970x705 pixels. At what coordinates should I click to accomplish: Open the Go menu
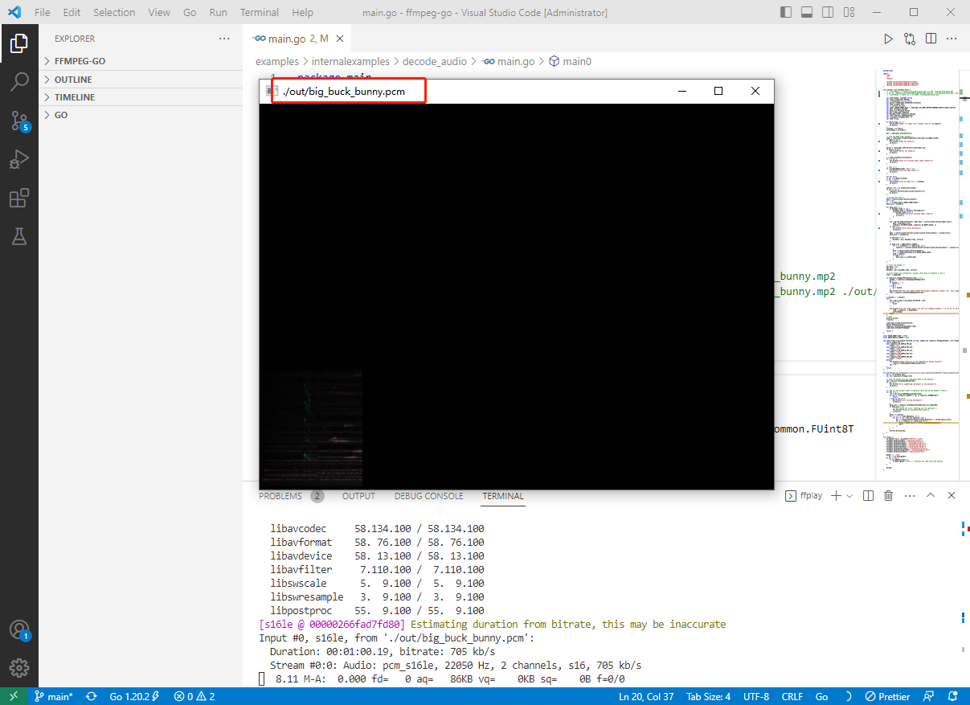(190, 12)
